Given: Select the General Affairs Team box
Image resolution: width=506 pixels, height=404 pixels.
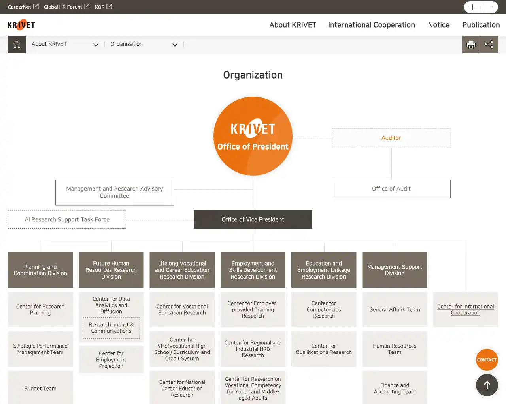Looking at the screenshot, I should click(x=395, y=310).
